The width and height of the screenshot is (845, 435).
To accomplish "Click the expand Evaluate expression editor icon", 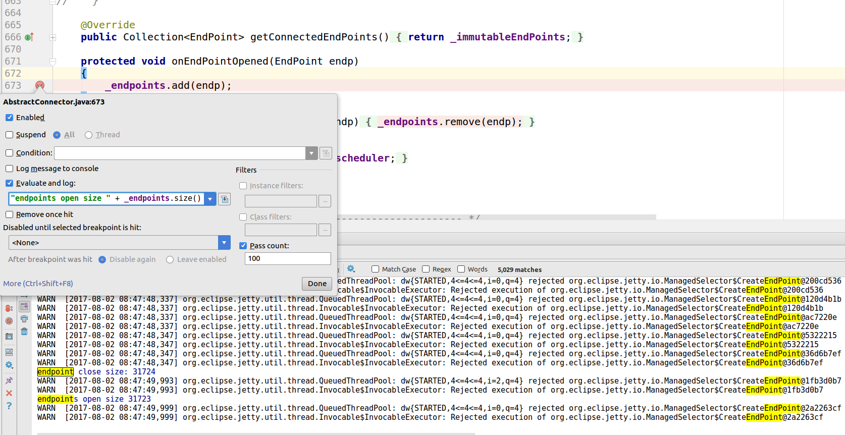I will pos(225,199).
